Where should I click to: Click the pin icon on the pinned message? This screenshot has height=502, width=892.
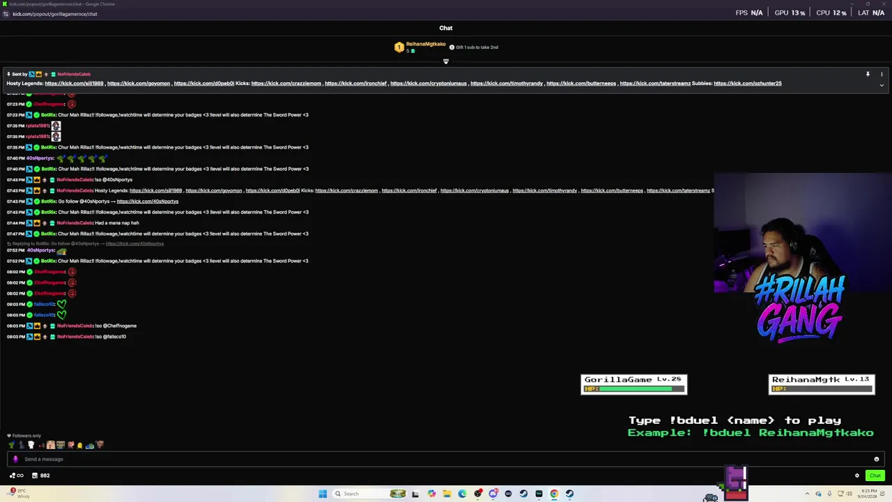point(868,74)
